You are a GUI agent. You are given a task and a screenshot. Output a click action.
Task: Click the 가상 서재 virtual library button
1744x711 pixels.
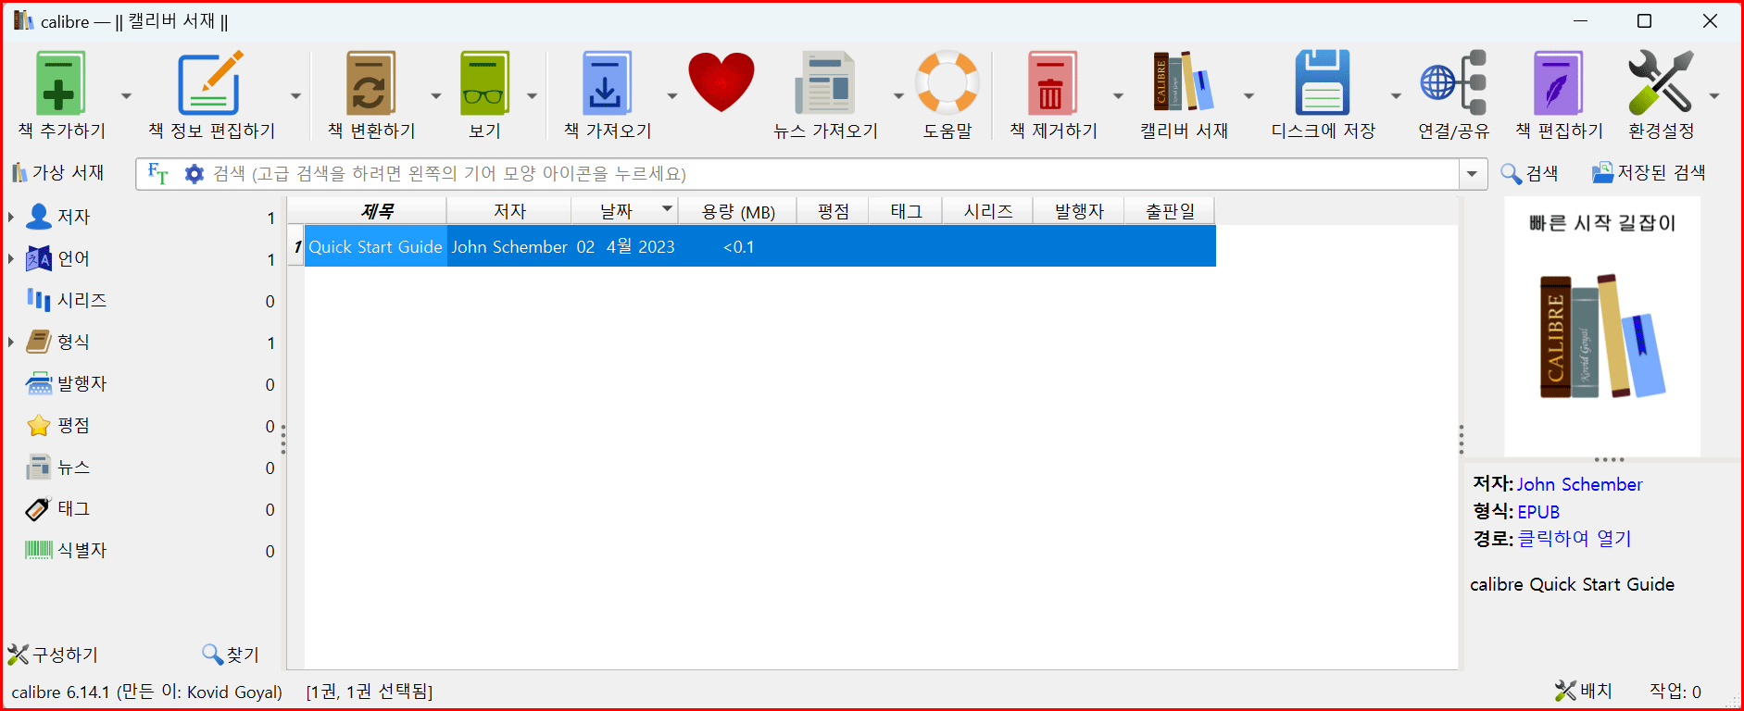point(57,172)
